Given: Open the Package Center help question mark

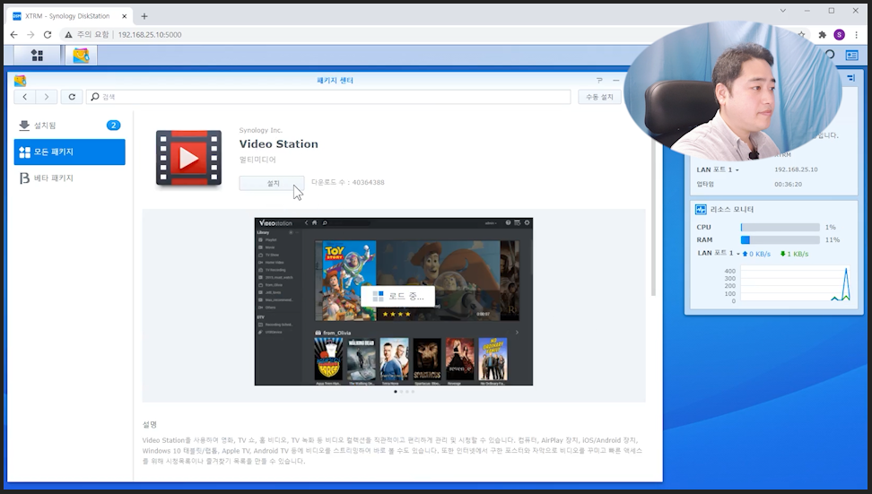Looking at the screenshot, I should click(599, 81).
